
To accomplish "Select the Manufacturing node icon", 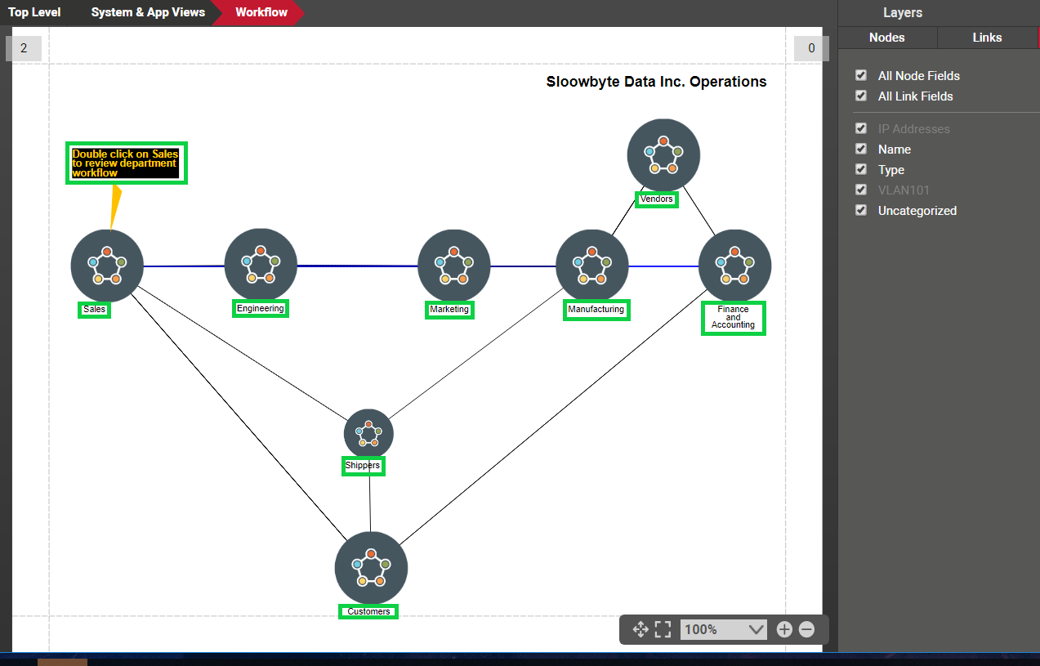I will point(591,266).
